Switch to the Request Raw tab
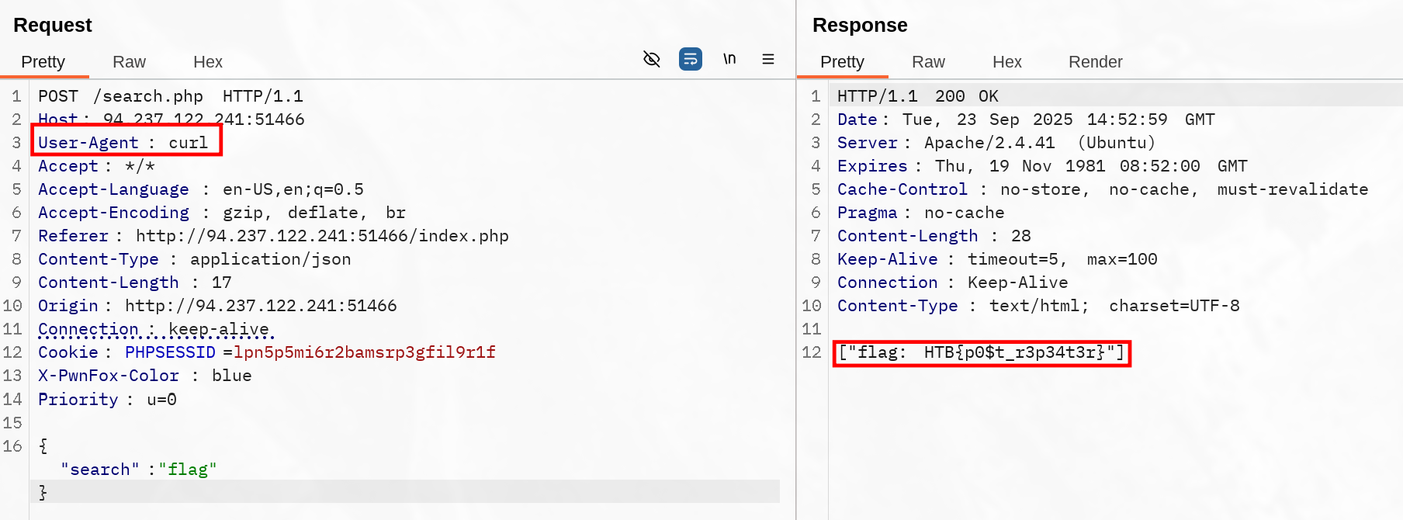Screen dimensions: 1403x520 [129, 62]
